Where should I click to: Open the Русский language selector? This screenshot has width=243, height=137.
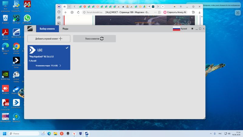(x=180, y=29)
